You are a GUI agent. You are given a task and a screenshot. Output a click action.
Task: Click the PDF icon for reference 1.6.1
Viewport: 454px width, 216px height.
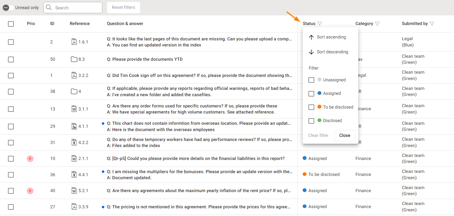click(74, 42)
